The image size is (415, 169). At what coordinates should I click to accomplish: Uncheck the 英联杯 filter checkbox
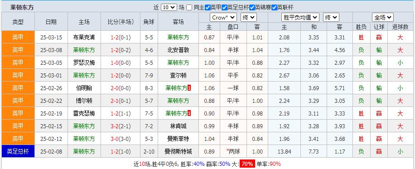[274, 7]
